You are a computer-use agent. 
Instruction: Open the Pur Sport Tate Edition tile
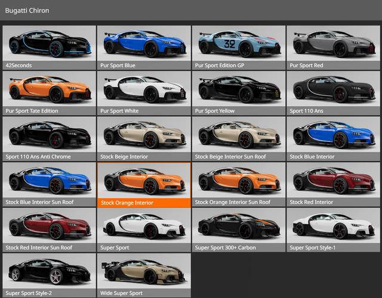click(49, 93)
